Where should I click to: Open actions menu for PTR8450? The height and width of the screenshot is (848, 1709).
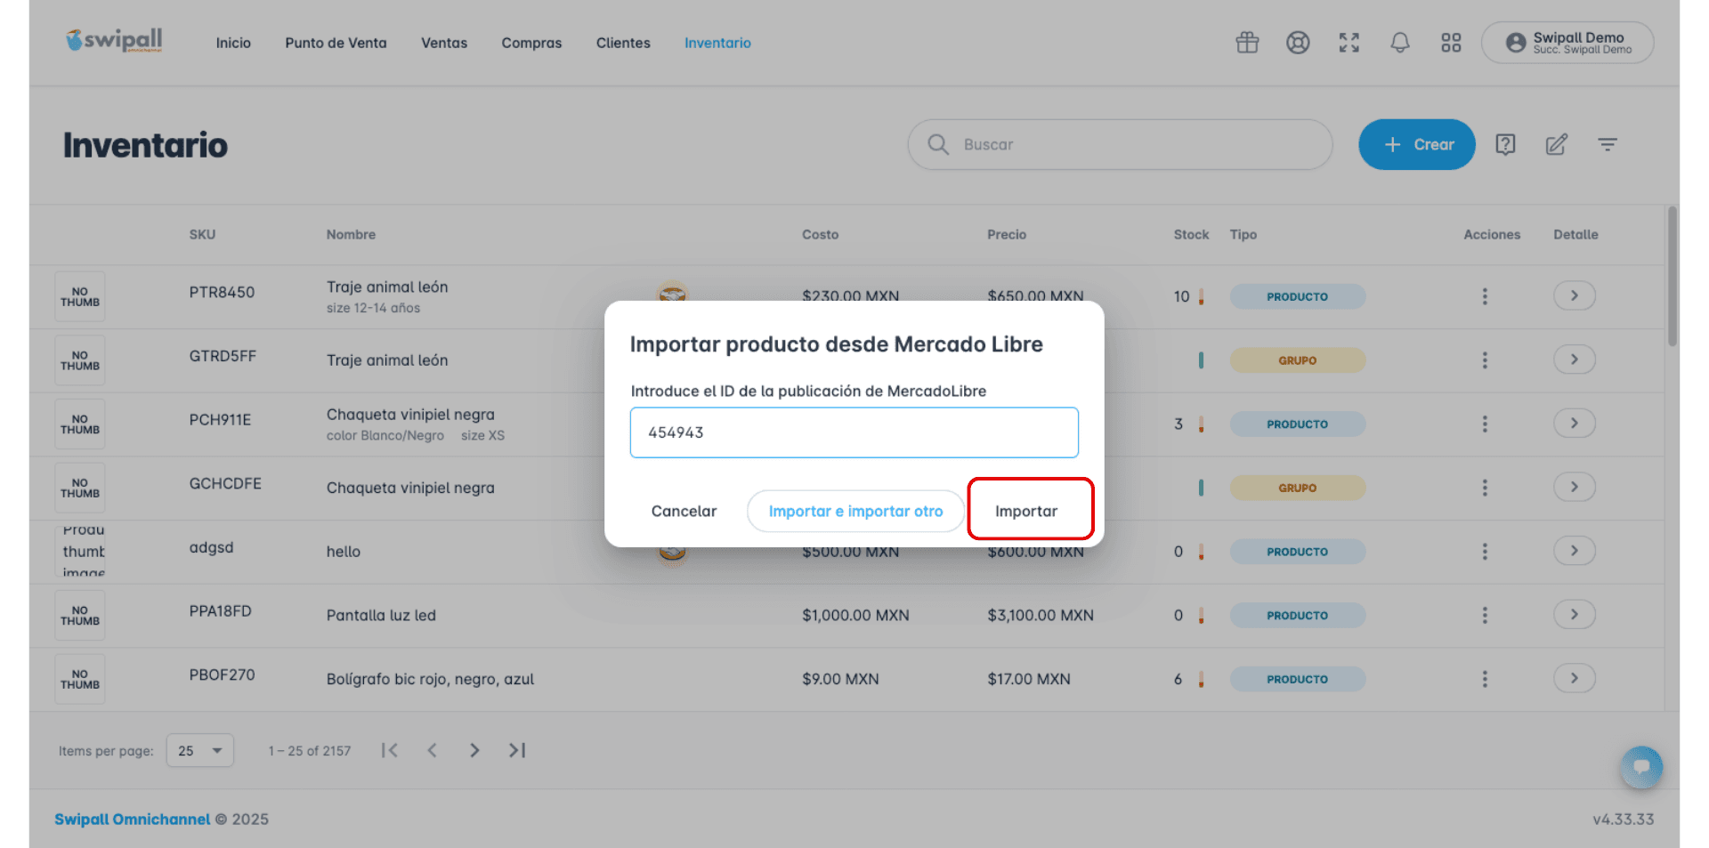(1485, 296)
